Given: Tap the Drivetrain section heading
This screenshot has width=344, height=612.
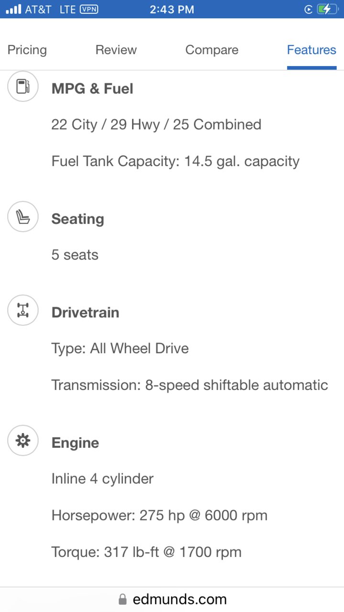Looking at the screenshot, I should [85, 312].
